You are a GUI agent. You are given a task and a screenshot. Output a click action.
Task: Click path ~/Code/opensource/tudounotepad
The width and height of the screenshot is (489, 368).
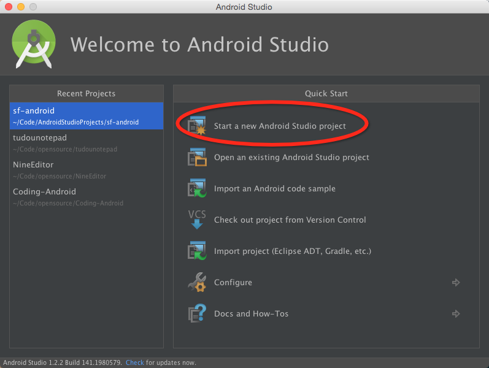(65, 149)
